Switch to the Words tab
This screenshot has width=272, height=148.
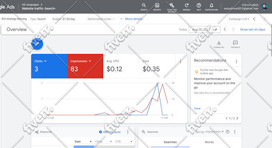[x=209, y=142]
